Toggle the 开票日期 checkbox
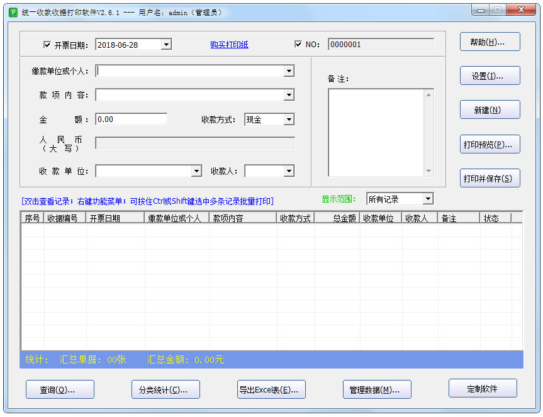Viewport: 543px width, 417px height. (47, 45)
